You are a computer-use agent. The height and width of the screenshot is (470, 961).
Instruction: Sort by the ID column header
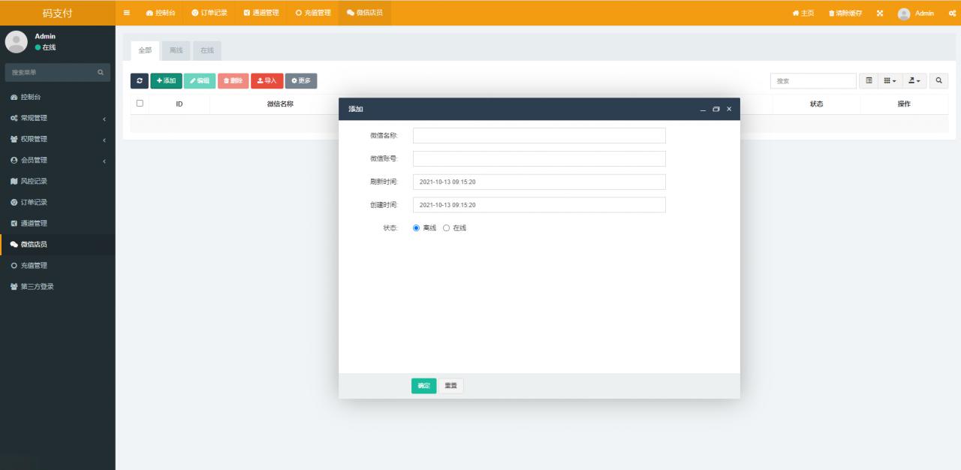pyautogui.click(x=179, y=104)
